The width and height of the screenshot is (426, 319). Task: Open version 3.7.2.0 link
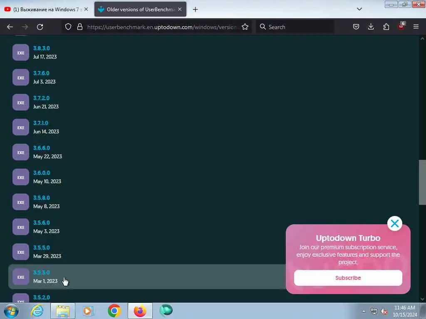click(41, 98)
